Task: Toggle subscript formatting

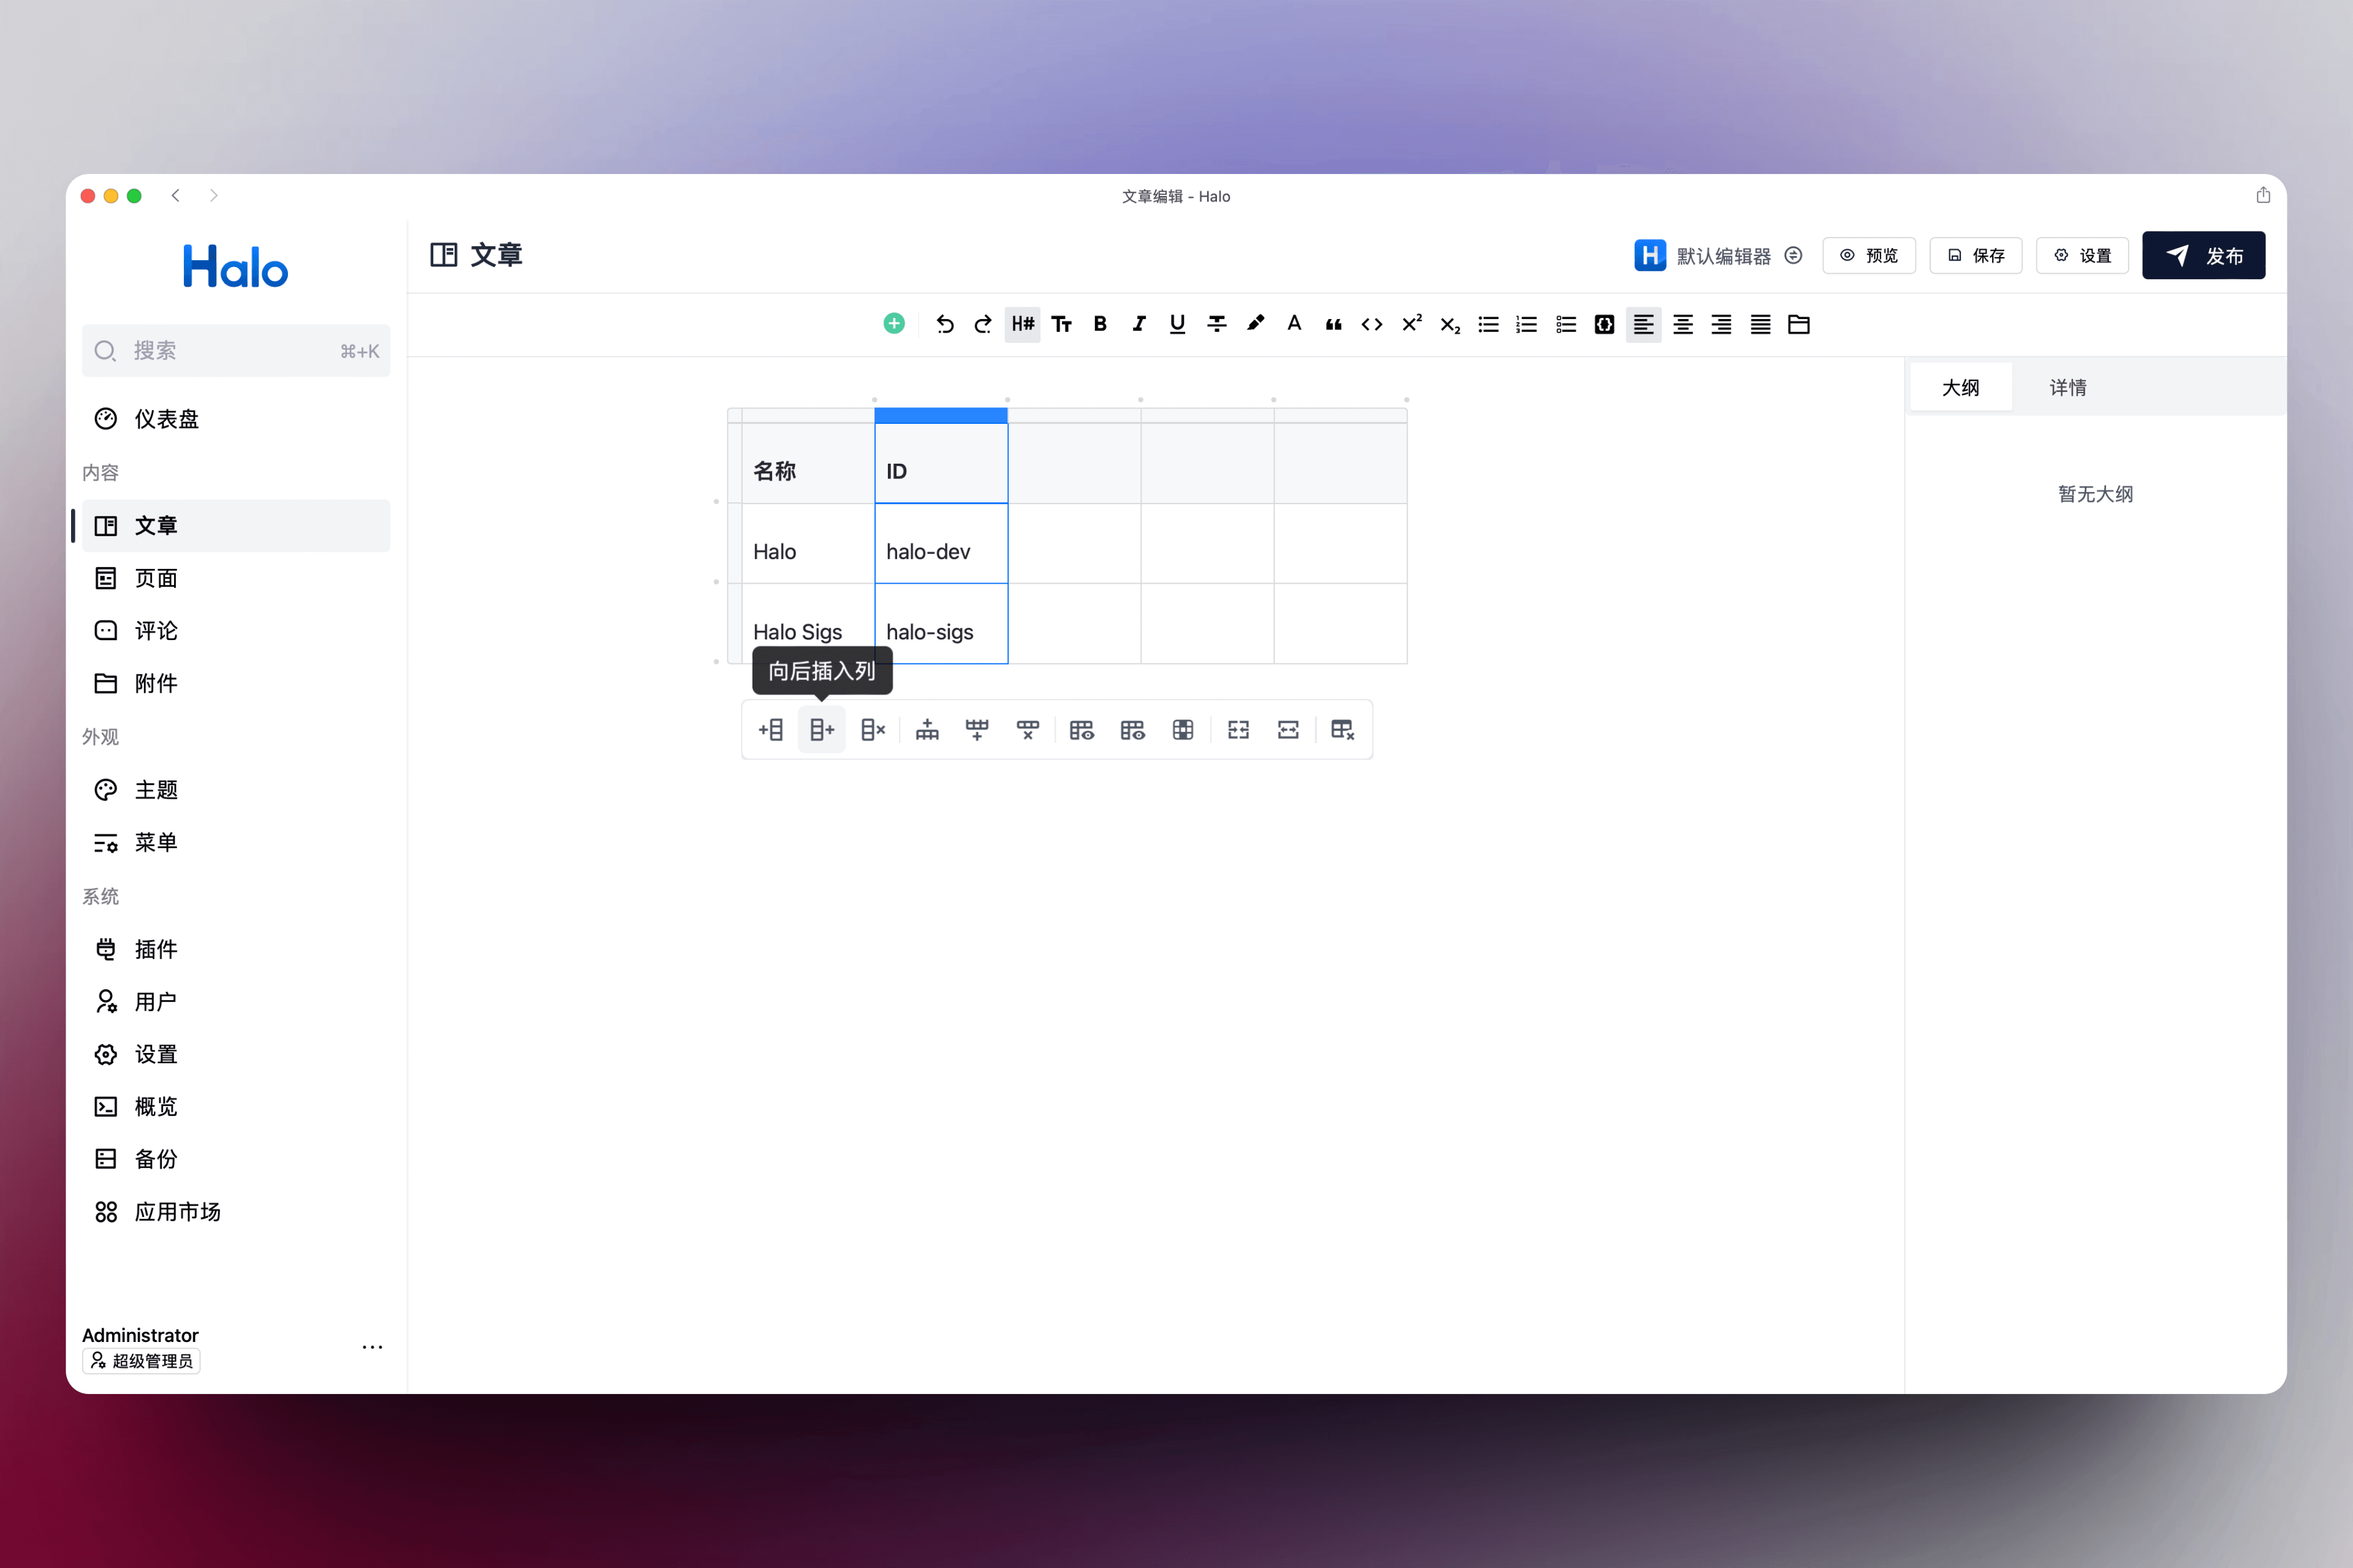Action: [1450, 324]
